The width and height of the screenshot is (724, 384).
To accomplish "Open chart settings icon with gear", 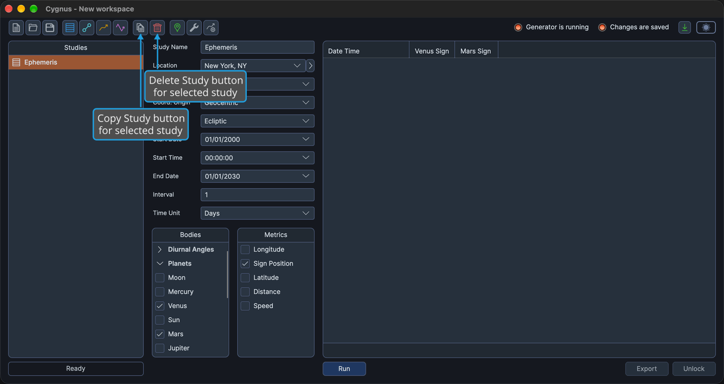I will (211, 28).
